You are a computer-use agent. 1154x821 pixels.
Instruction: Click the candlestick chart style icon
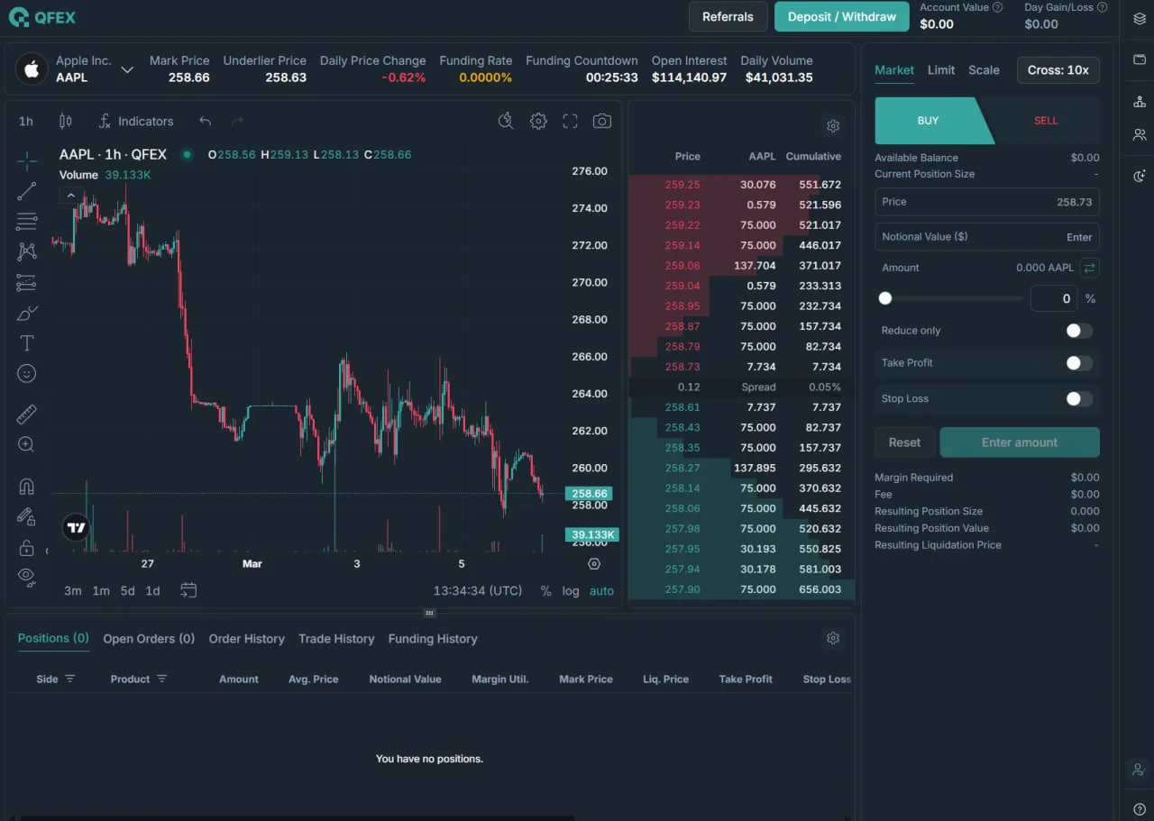[x=65, y=121]
